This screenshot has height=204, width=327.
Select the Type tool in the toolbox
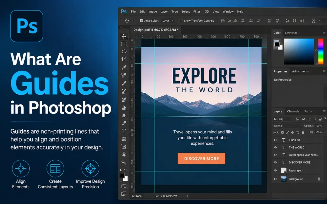pos(124,131)
